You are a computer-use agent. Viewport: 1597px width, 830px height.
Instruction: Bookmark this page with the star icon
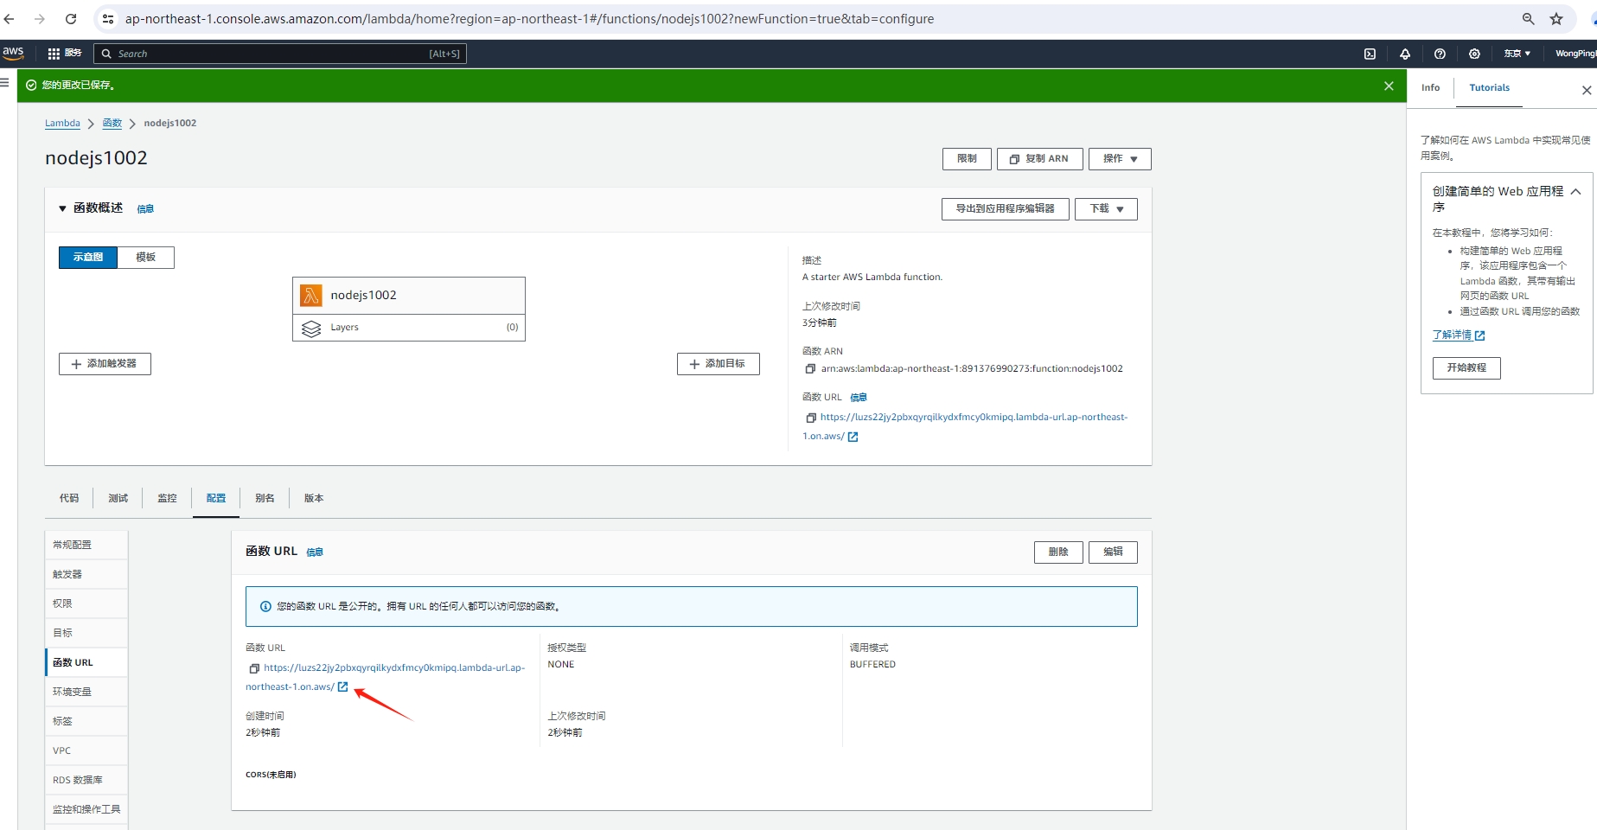(1556, 19)
